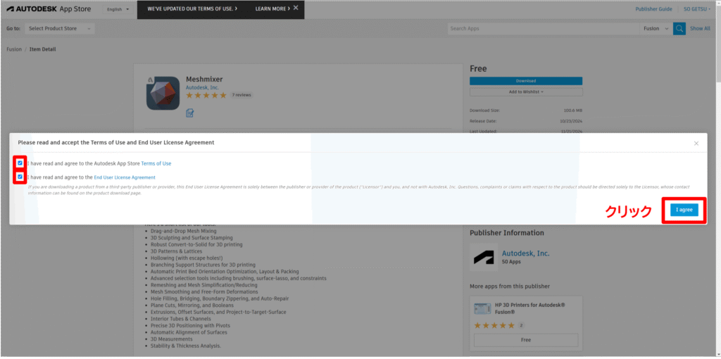
Task: Click the '100.6 MB' download size value
Action: [x=573, y=111]
